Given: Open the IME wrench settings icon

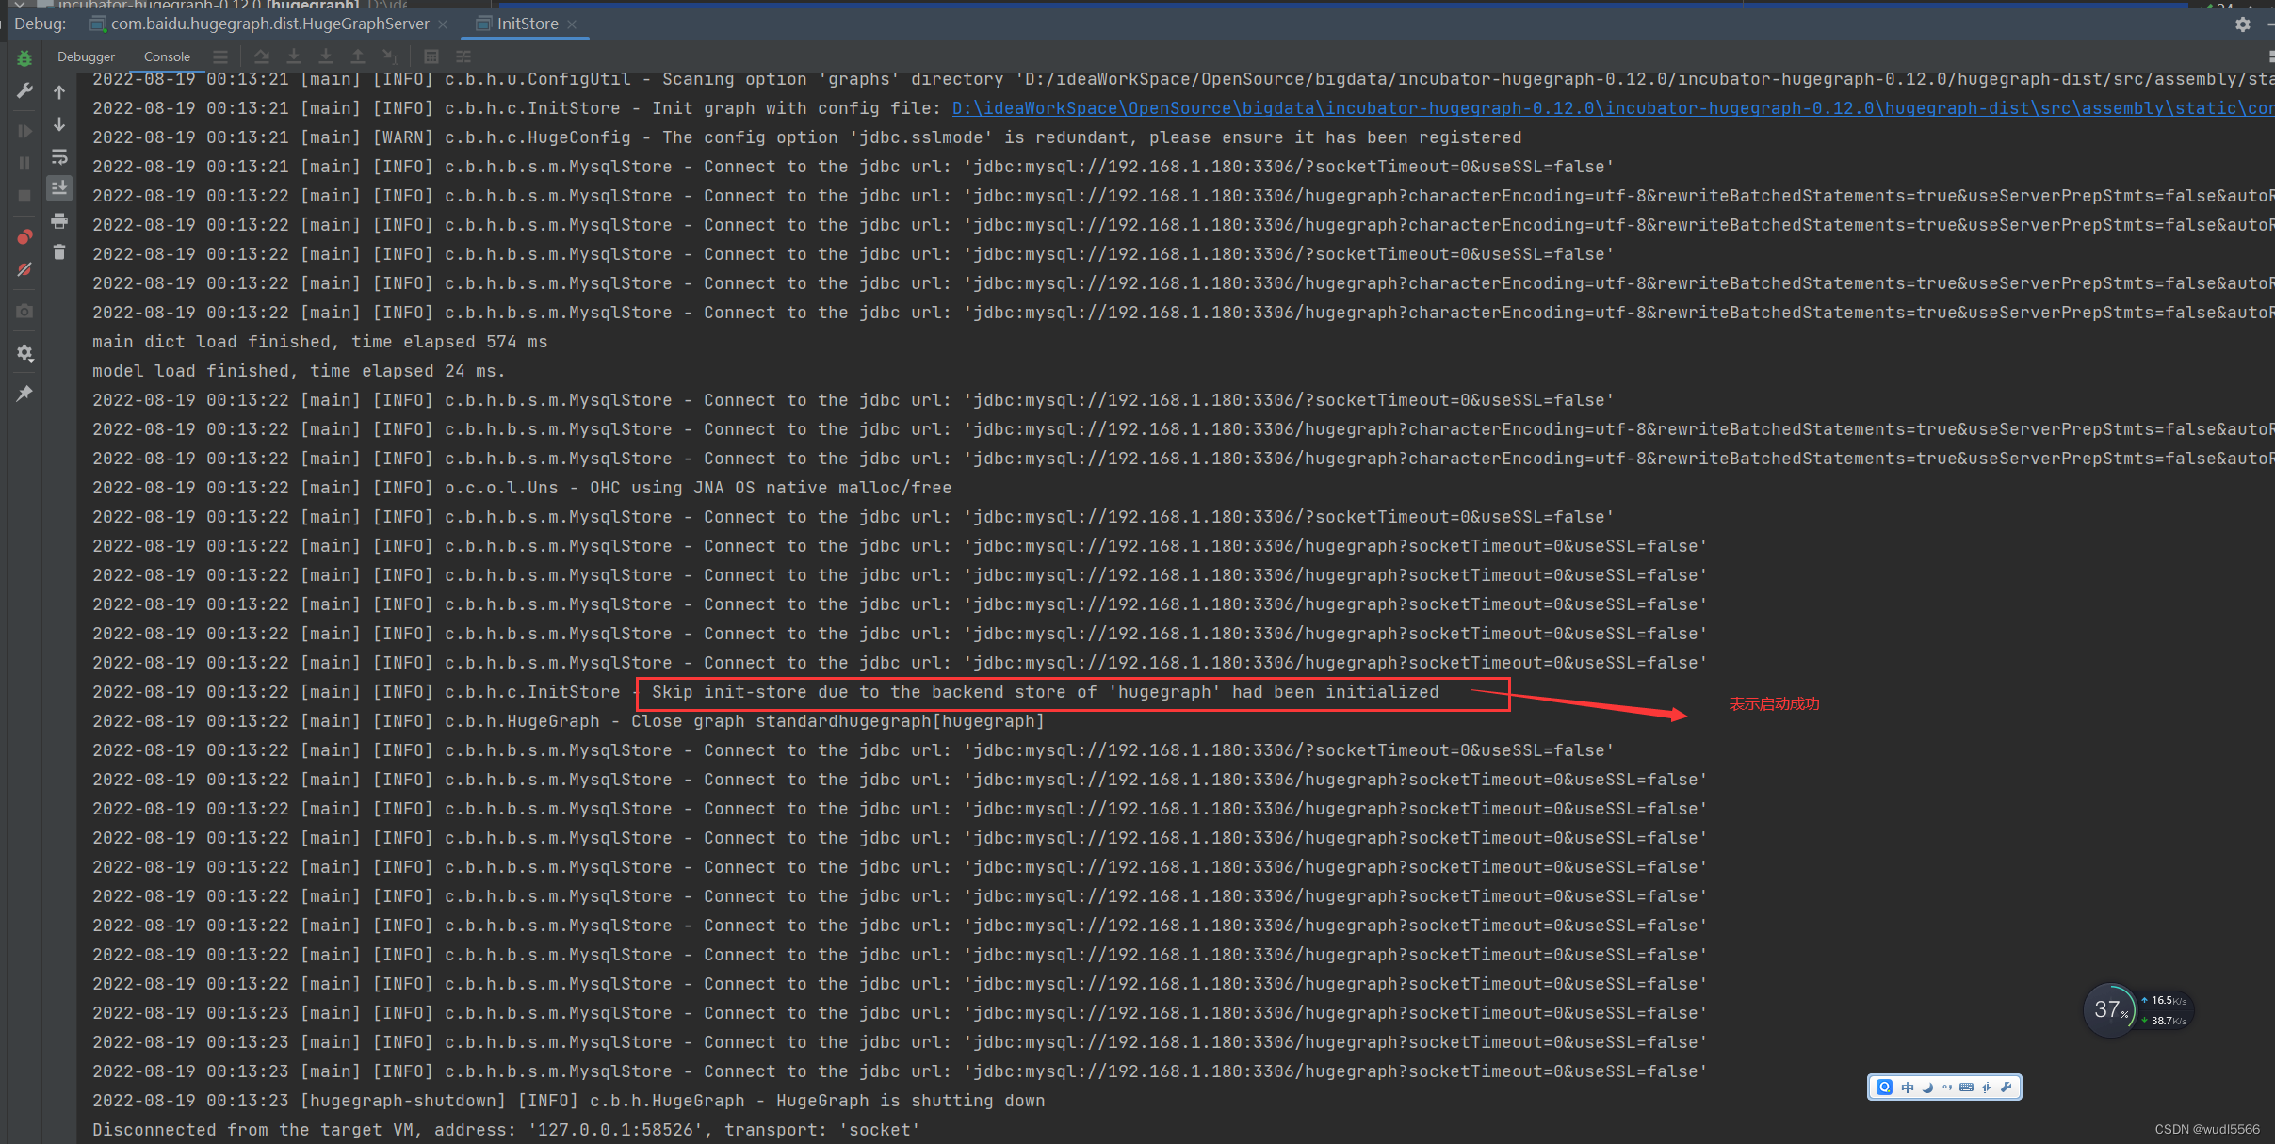Looking at the screenshot, I should [2007, 1088].
